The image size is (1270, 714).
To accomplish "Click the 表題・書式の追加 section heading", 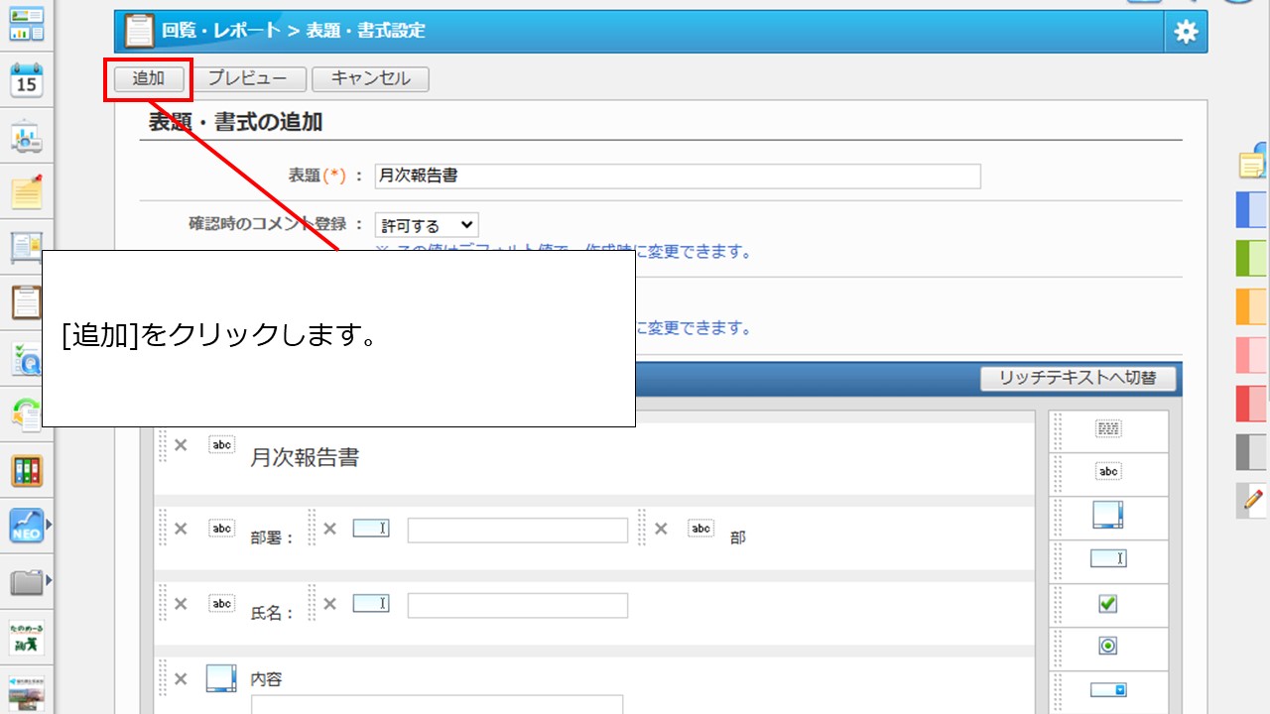I will [x=235, y=123].
